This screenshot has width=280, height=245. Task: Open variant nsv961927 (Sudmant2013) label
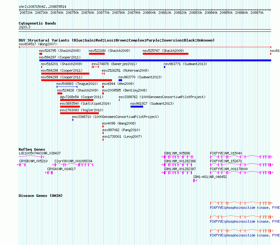click(152, 103)
